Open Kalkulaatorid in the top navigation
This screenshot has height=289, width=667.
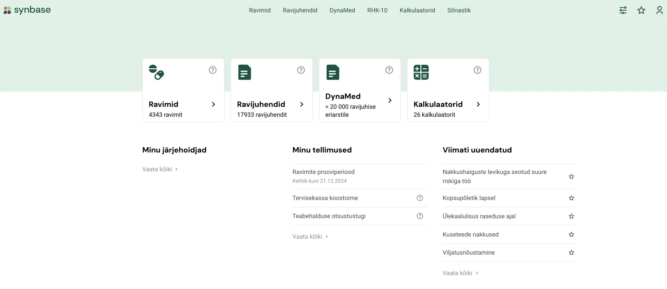tap(417, 10)
